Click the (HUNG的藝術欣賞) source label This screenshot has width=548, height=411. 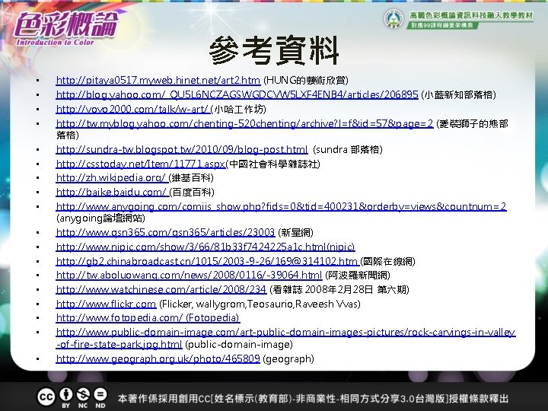pos(306,81)
